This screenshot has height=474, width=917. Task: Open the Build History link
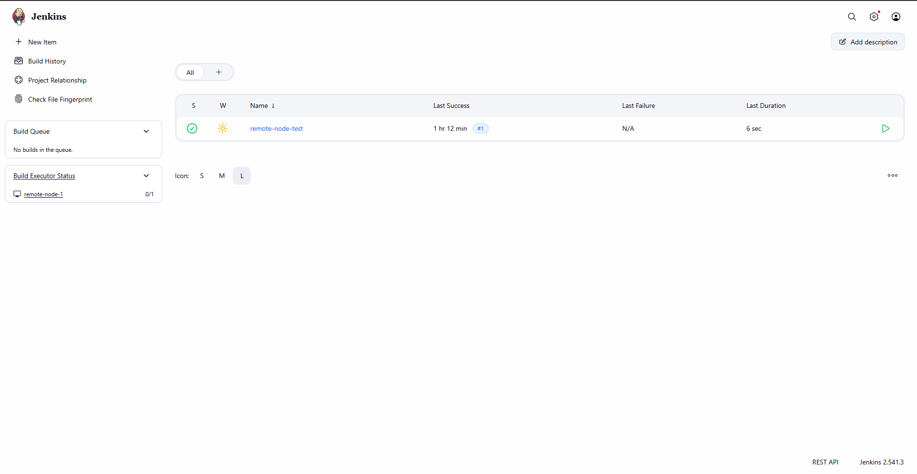47,61
